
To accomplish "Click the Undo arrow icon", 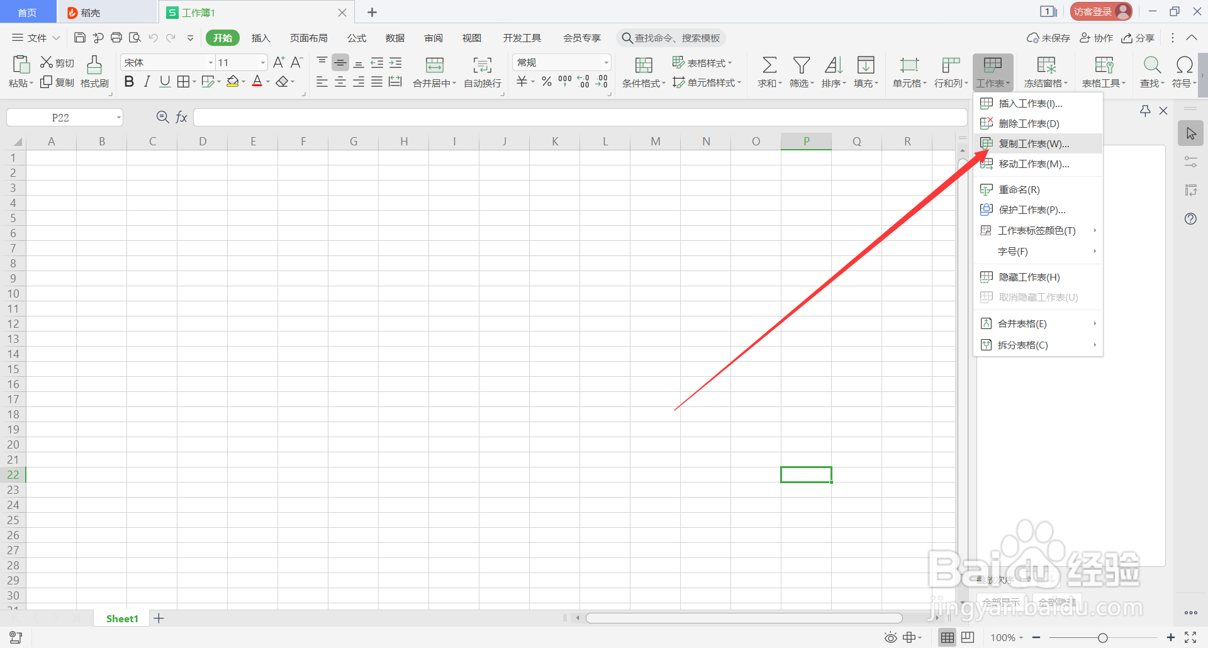I will click(x=153, y=38).
